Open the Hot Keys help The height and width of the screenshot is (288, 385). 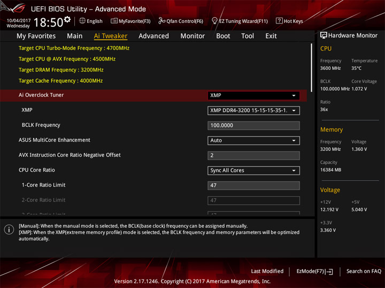(x=289, y=21)
